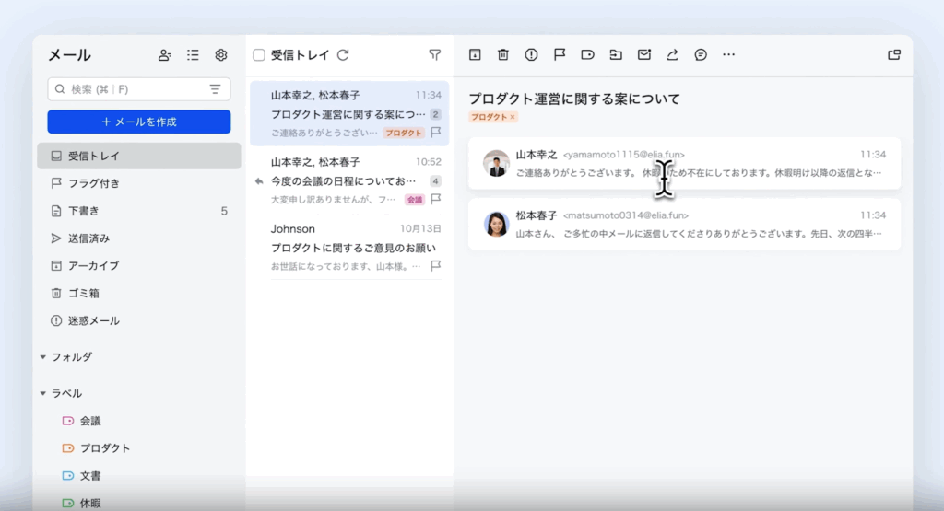This screenshot has height=511, width=944.
Task: Mark message as spam via exclamation icon
Action: click(x=531, y=55)
